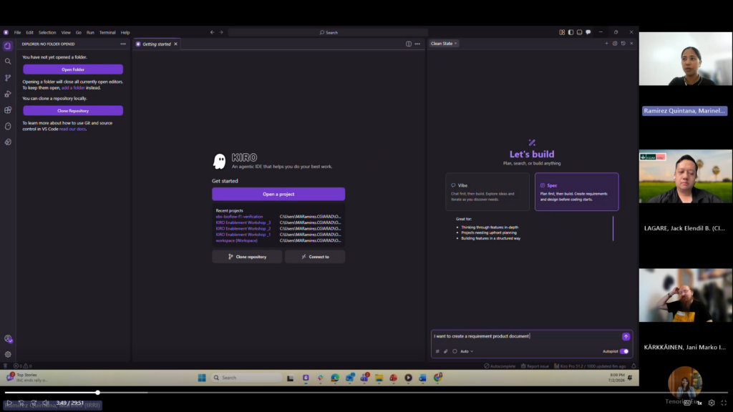The height and width of the screenshot is (412, 733).
Task: Open recent project ebs-bioflow-f1-verification
Action: tap(239, 217)
